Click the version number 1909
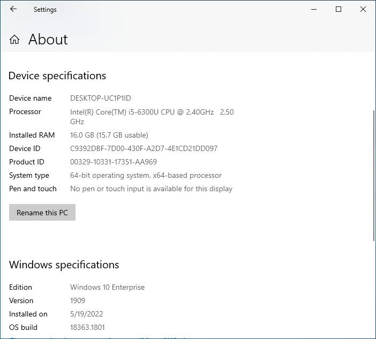Image resolution: width=376 pixels, height=339 pixels. click(x=78, y=300)
